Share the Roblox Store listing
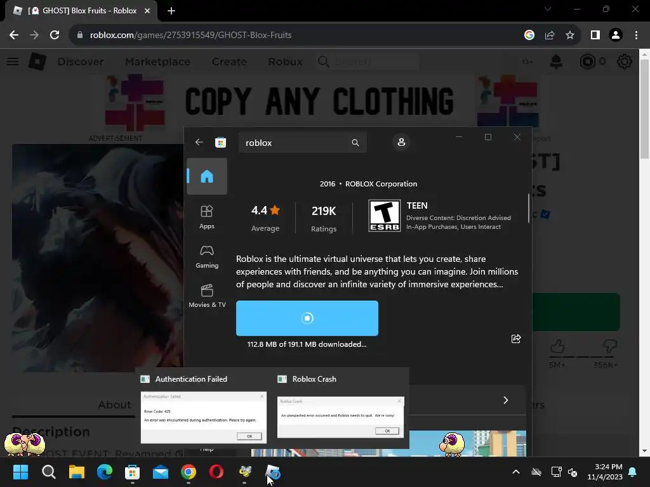The image size is (650, 487). click(x=515, y=339)
